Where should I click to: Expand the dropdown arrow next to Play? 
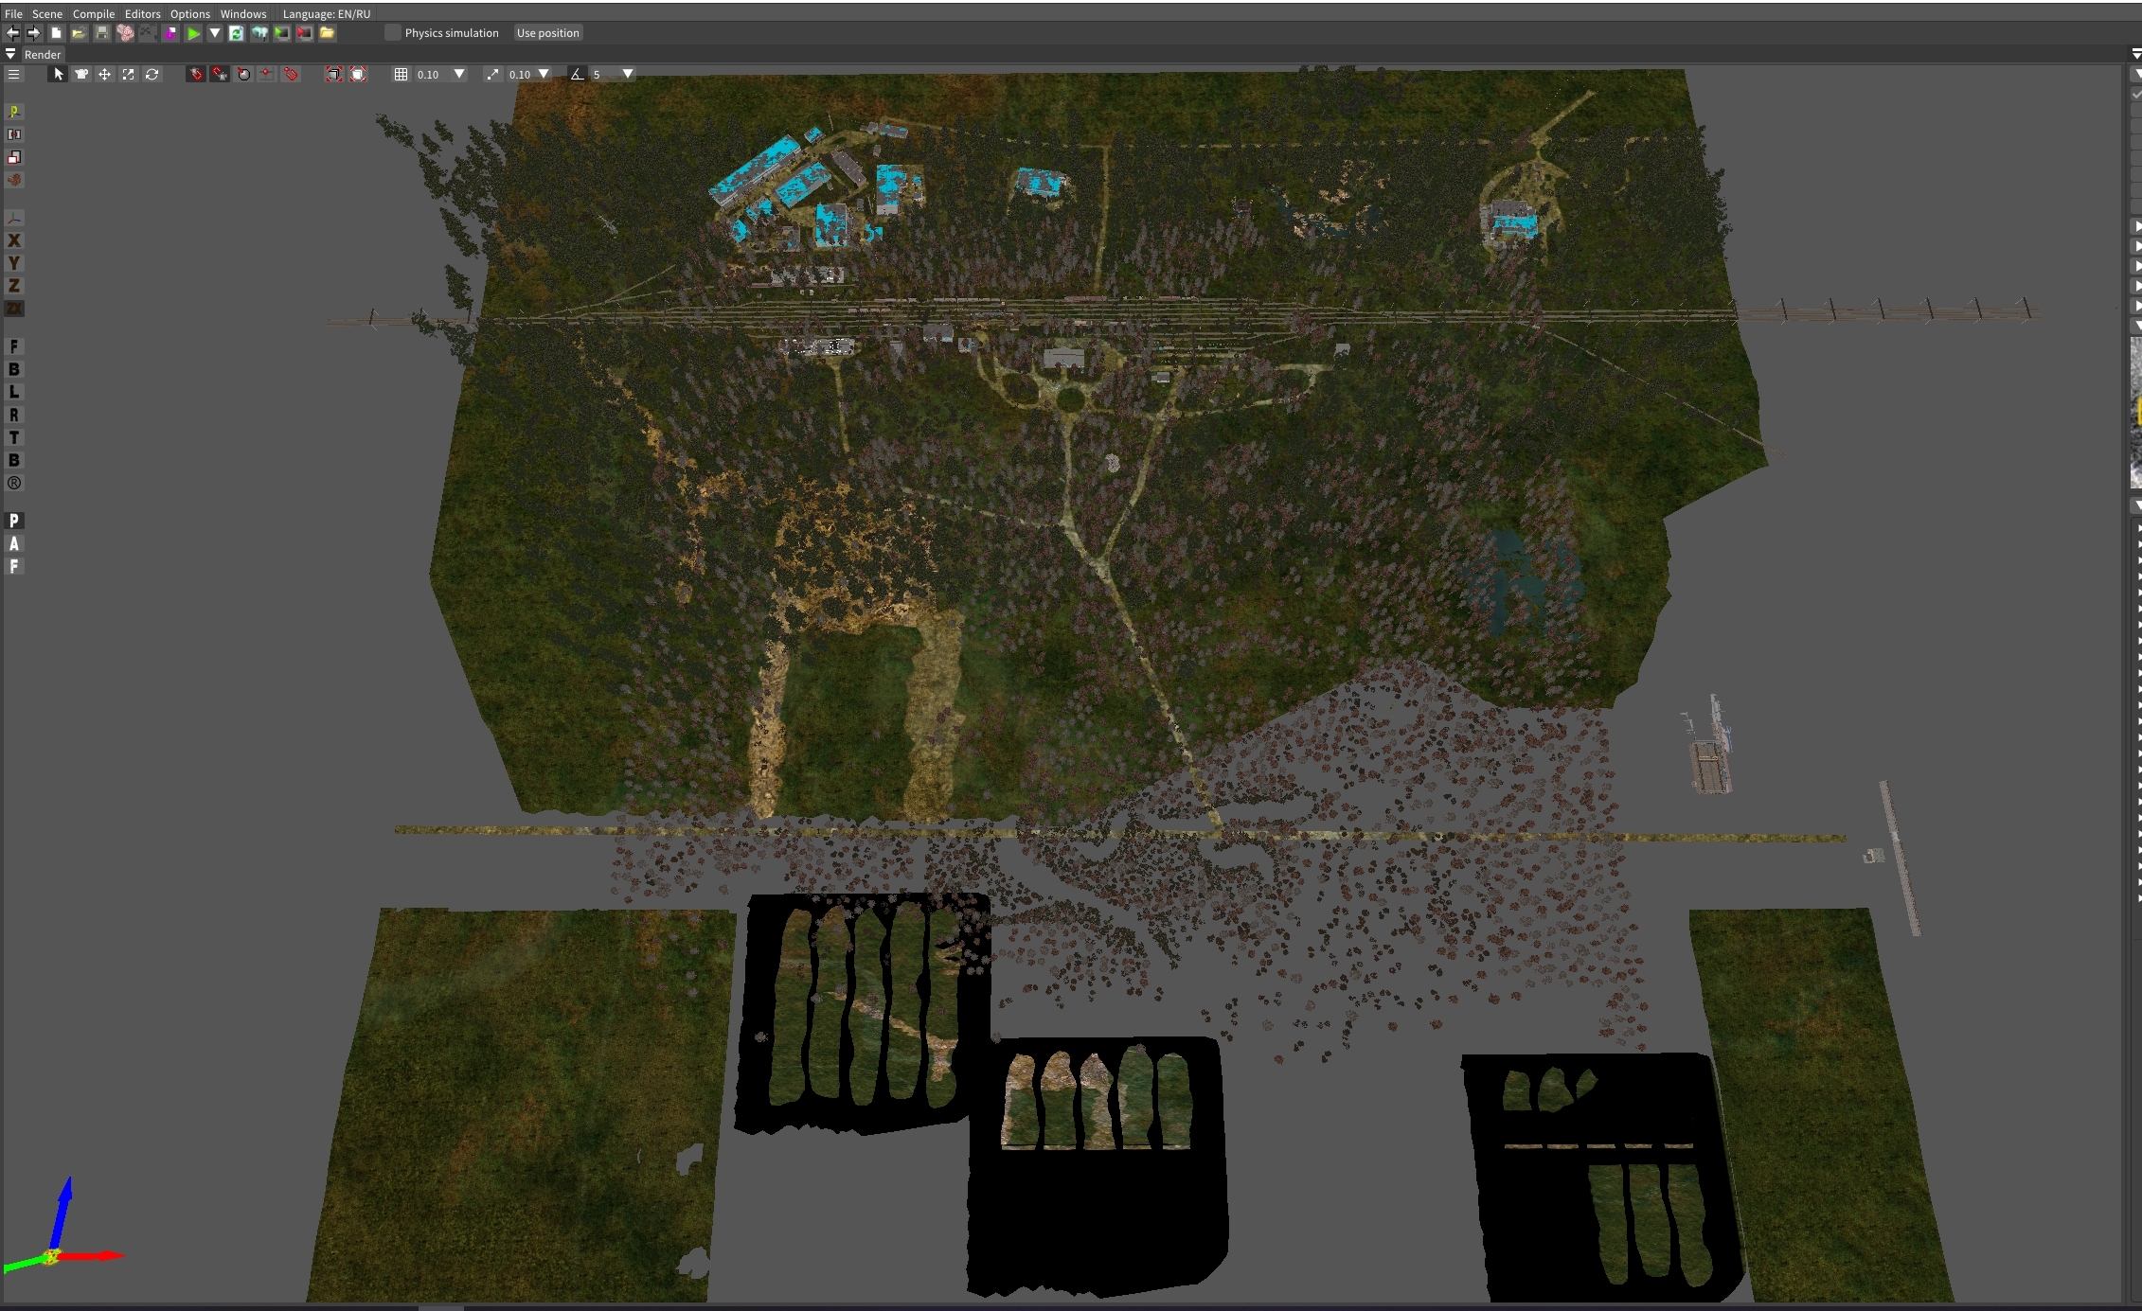point(215,33)
